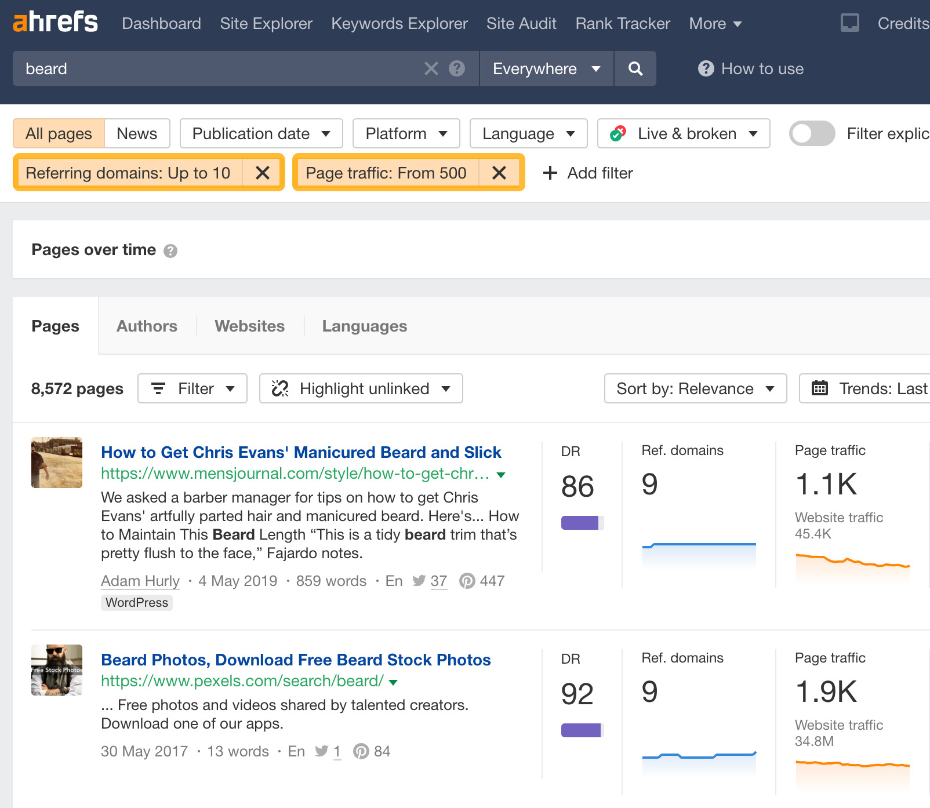Toggle the Filter explicit results switch

click(811, 133)
